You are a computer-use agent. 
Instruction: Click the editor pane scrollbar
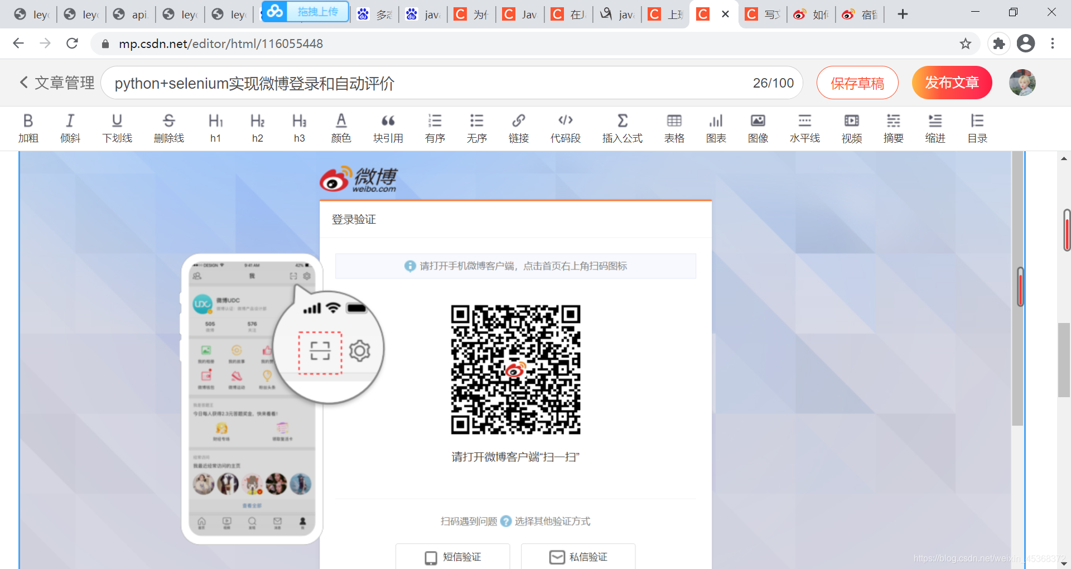[x=1017, y=288]
